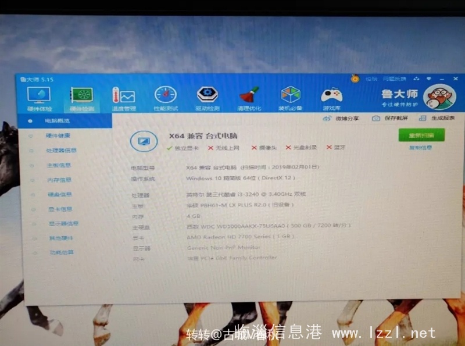Open the 清理优化 cleanup broom tool
The height and width of the screenshot is (346, 465).
click(249, 99)
